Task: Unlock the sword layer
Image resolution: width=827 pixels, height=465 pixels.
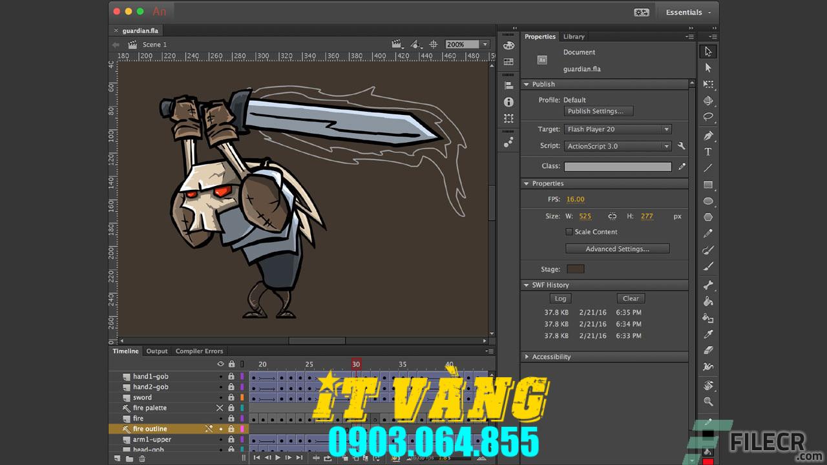Action: (231, 397)
